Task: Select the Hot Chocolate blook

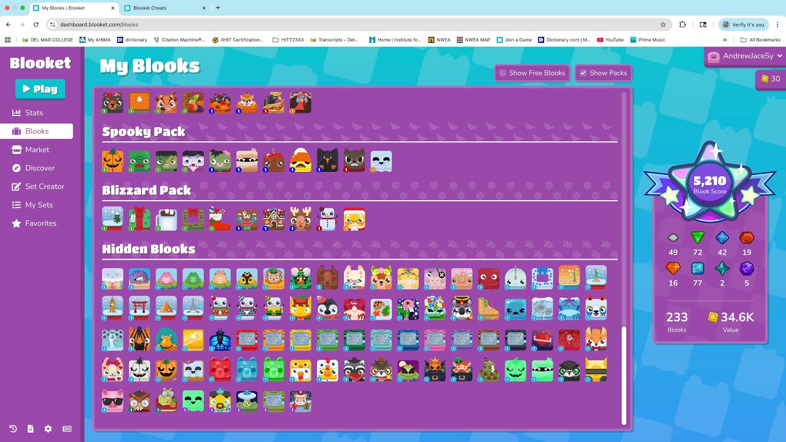Action: [166, 219]
